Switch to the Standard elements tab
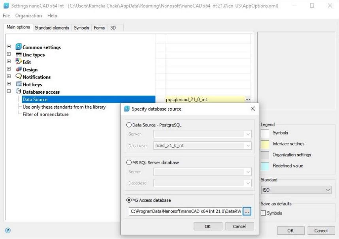Image resolution: width=339 pixels, height=239 pixels. coord(51,28)
